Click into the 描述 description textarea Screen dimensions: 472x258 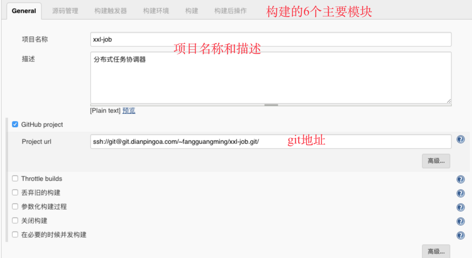(x=271, y=78)
